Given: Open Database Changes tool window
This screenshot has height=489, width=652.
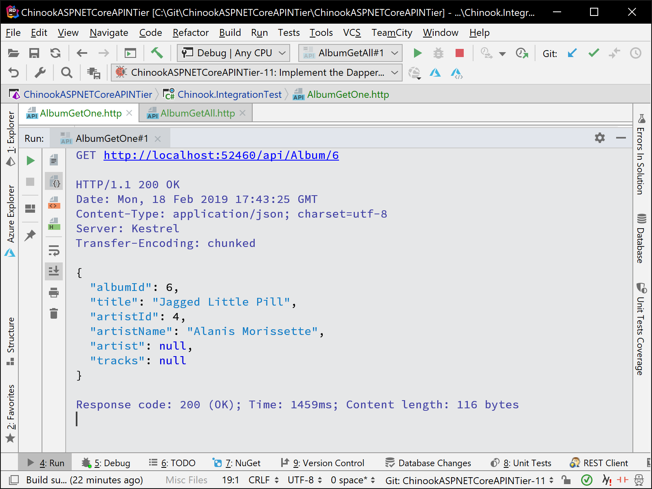Looking at the screenshot, I should 428,463.
